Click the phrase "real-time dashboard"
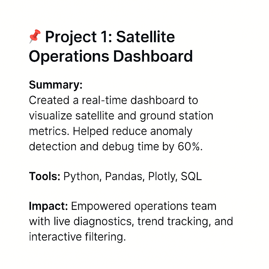This screenshot has height=269, width=269. point(133,100)
